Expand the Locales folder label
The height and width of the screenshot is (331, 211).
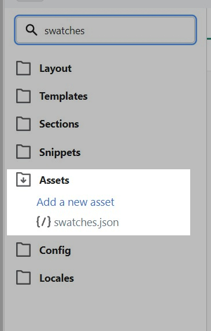click(57, 278)
